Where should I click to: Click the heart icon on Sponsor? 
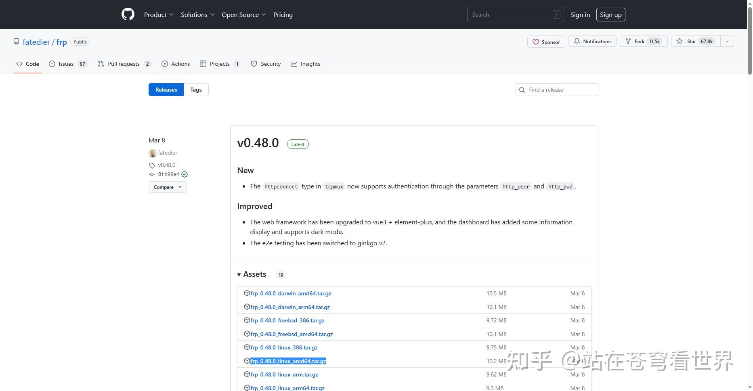pyautogui.click(x=536, y=42)
